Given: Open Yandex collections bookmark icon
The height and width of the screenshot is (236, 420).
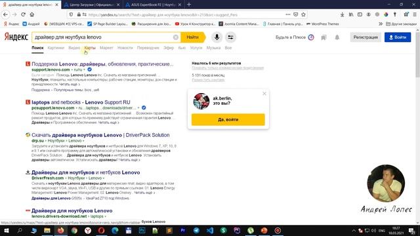Looking at the screenshot, I should [x=324, y=37].
